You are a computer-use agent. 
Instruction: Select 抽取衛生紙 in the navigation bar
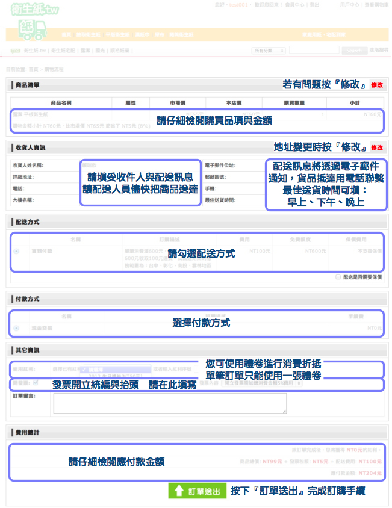(88, 34)
